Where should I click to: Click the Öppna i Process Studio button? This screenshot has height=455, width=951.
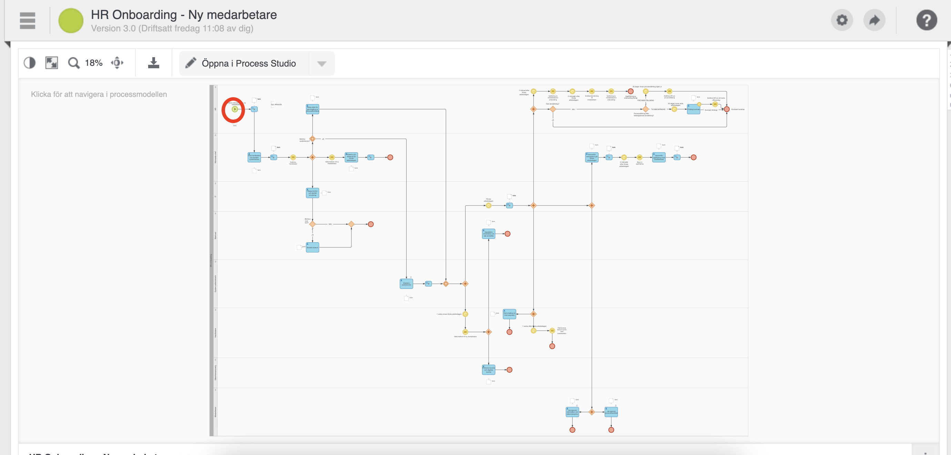click(244, 63)
